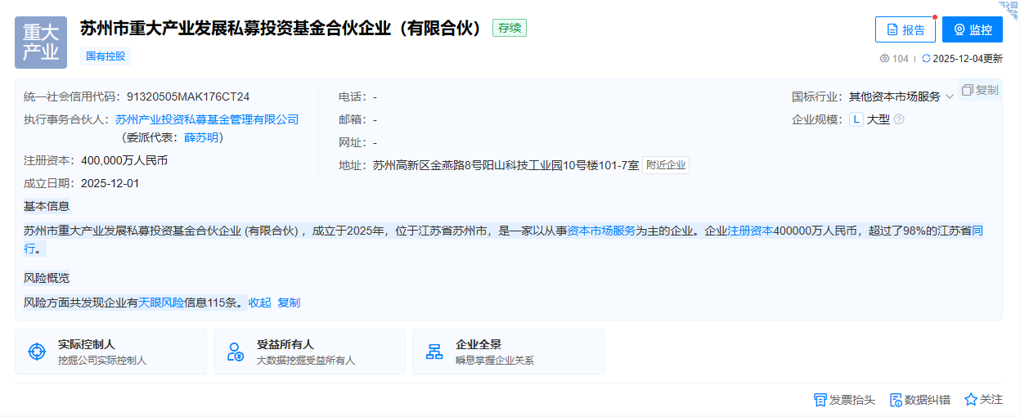Image resolution: width=1020 pixels, height=417 pixels.
Task: Click the 监控 monitor button
Action: coord(972,30)
